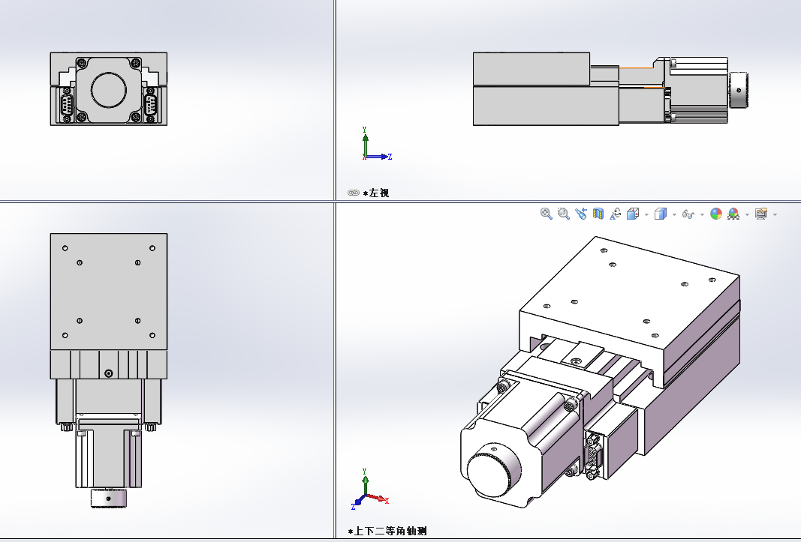Open Dynamic Annotation Views icon
The image size is (801, 542).
click(616, 214)
